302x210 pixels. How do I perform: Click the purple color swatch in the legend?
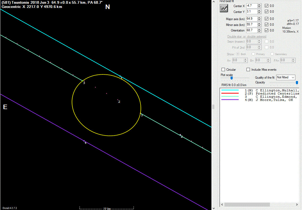point(230,100)
